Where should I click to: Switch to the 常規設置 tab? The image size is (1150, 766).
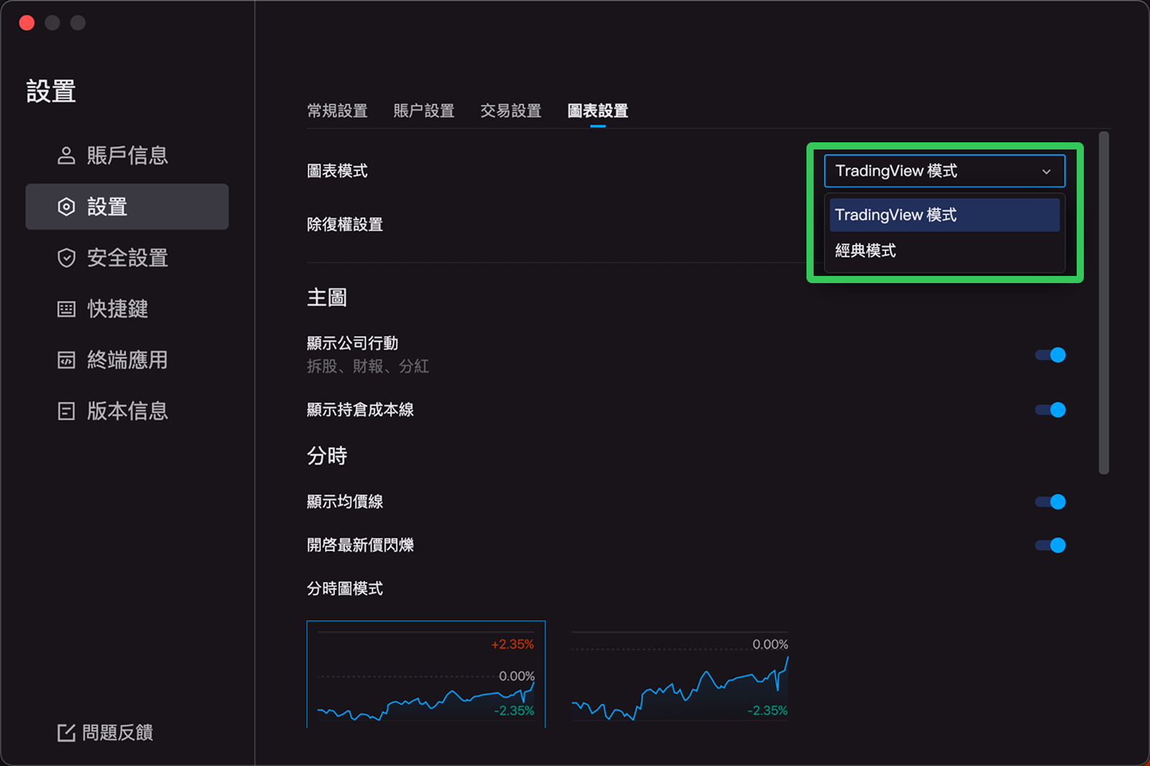coord(337,111)
